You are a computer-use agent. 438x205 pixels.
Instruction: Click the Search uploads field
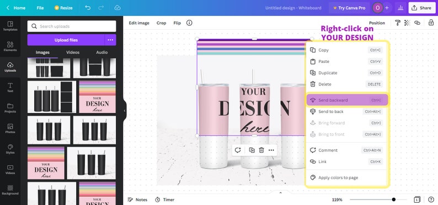point(72,26)
